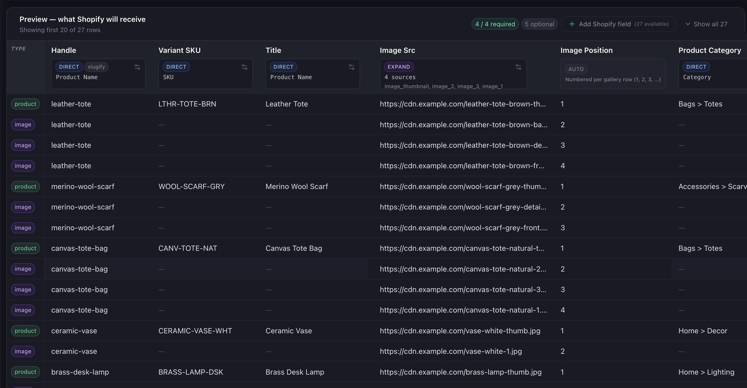Click the 4 / 4 required badge
747x388 pixels.
495,24
